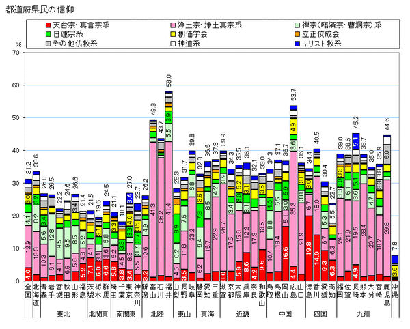Click the yellow 創価学会 legend swatch

tap(173, 34)
